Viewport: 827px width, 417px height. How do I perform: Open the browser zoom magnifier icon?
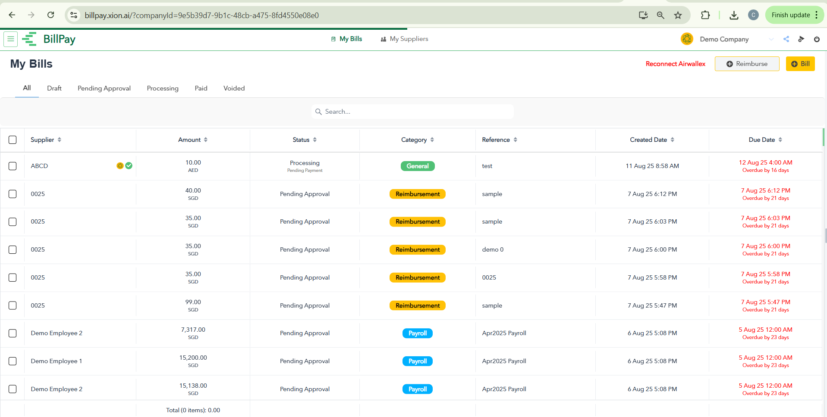[x=660, y=15]
